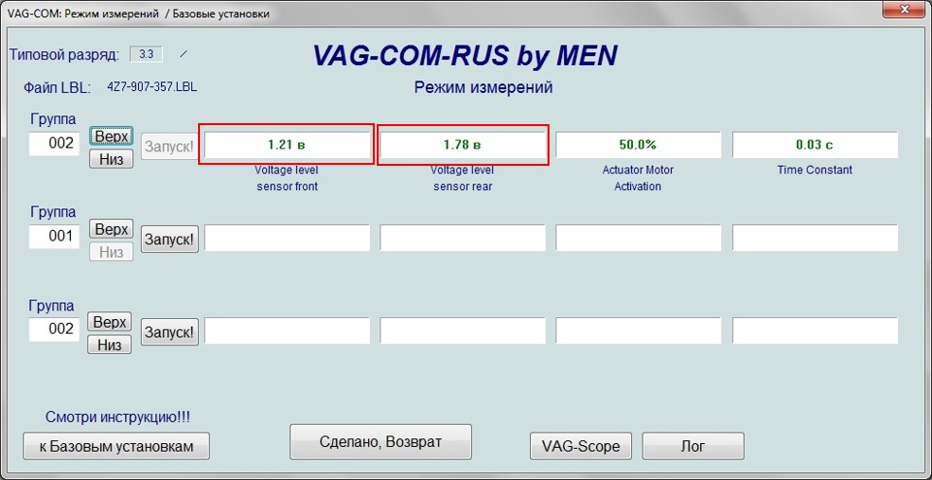This screenshot has height=480, width=932.
Task: Click the Voltage level sensor front label
Action: [x=287, y=178]
